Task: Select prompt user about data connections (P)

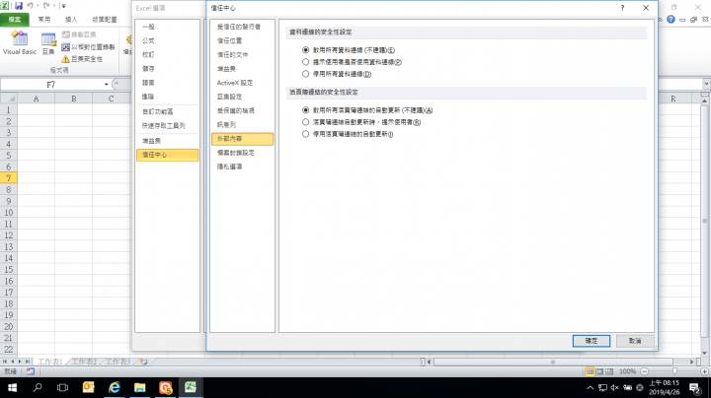Action: (305, 62)
